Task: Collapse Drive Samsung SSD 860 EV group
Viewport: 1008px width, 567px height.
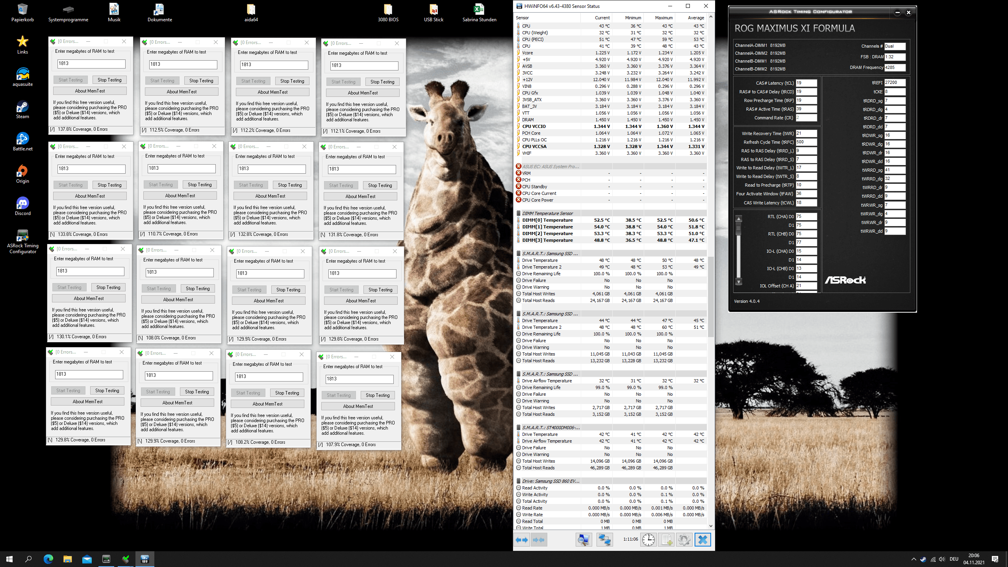Action: point(550,481)
